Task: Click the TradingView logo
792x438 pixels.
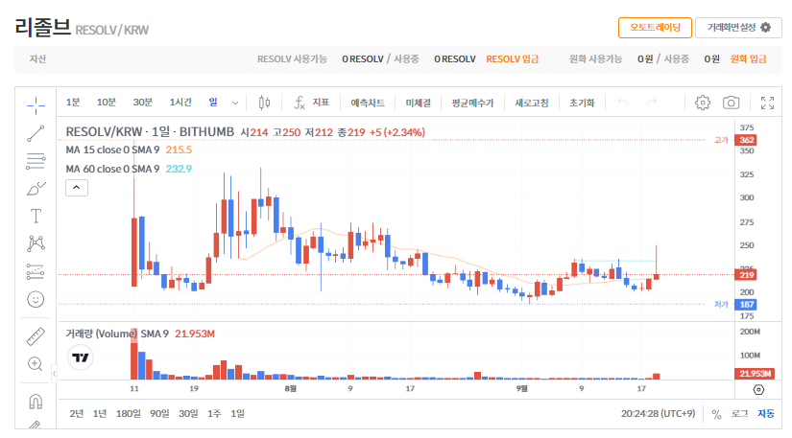Action: coord(80,357)
